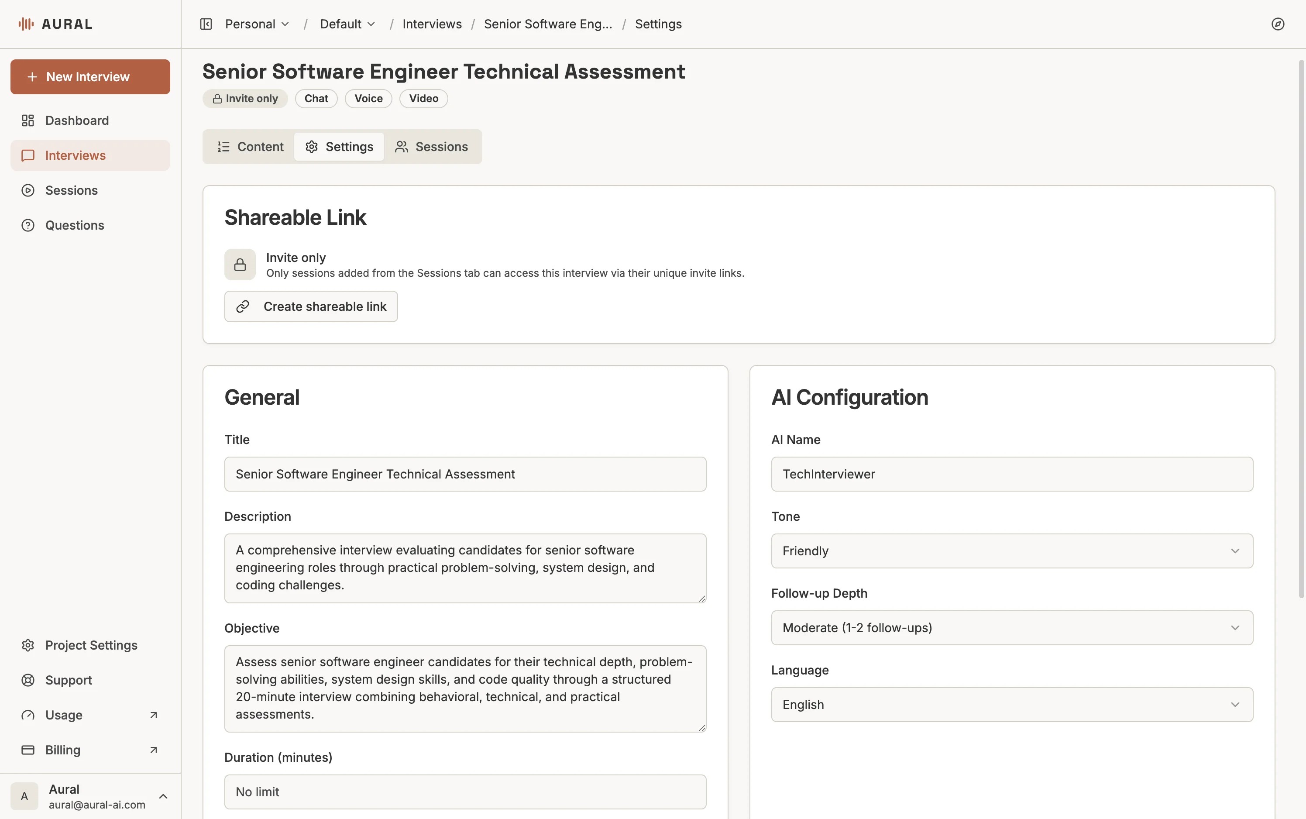Click the Questions help-circle icon

point(27,225)
